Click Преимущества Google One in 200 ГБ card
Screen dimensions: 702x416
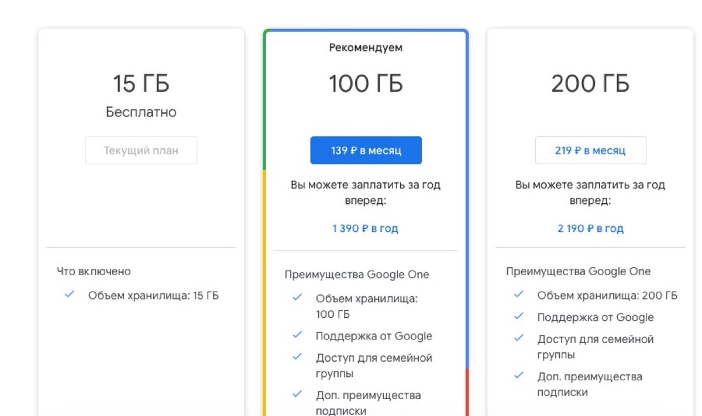pyautogui.click(x=578, y=271)
